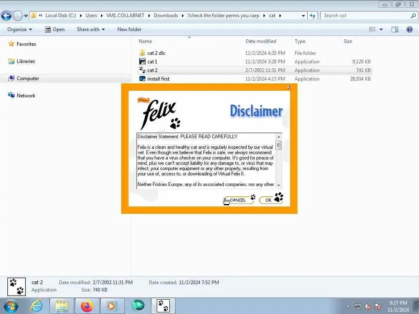Open Firefox from the taskbar

click(x=87, y=306)
